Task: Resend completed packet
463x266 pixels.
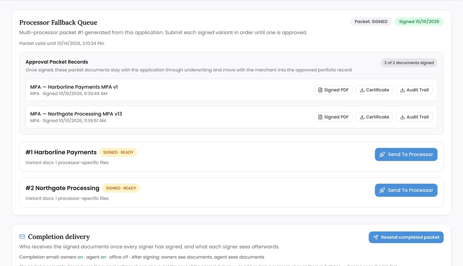Action: (406, 237)
